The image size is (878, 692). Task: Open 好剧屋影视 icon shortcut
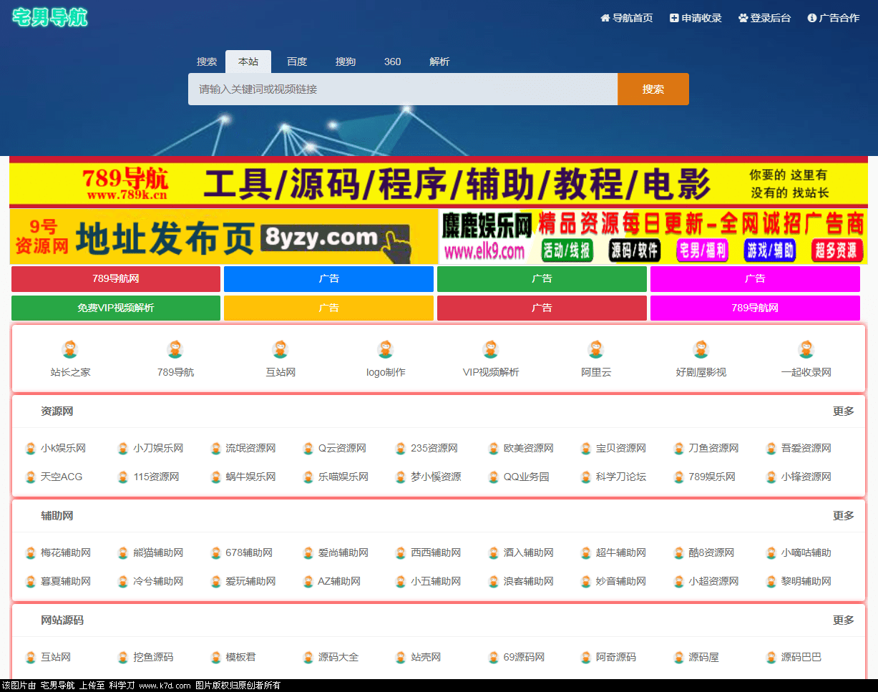click(701, 349)
